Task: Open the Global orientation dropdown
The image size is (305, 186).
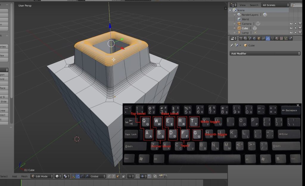Action: [97, 176]
